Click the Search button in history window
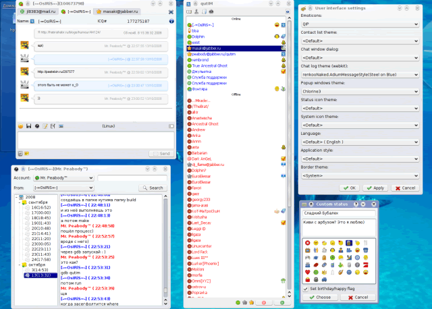 pyautogui.click(x=153, y=188)
